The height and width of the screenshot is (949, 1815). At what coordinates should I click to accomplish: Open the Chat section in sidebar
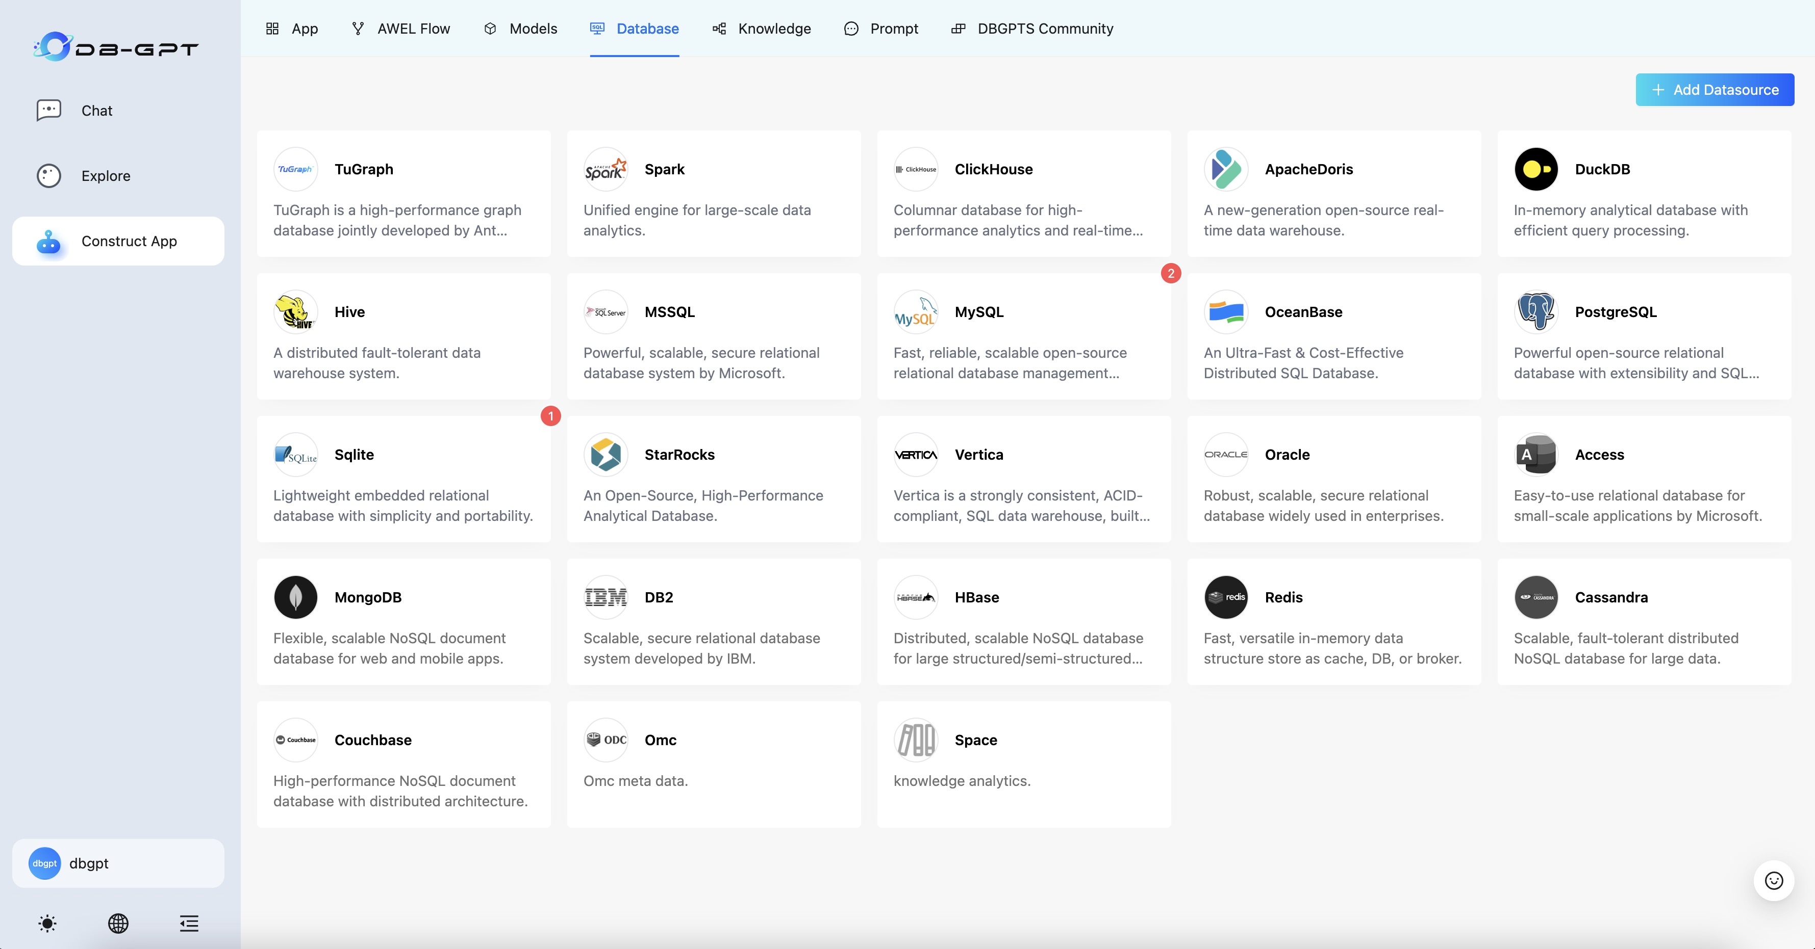pyautogui.click(x=96, y=111)
